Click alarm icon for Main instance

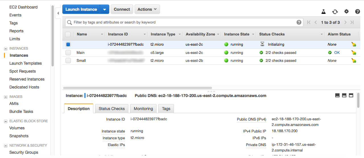[x=354, y=52]
